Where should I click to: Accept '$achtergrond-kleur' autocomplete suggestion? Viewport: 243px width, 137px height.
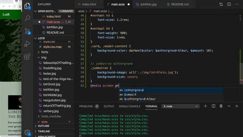coord(170,99)
